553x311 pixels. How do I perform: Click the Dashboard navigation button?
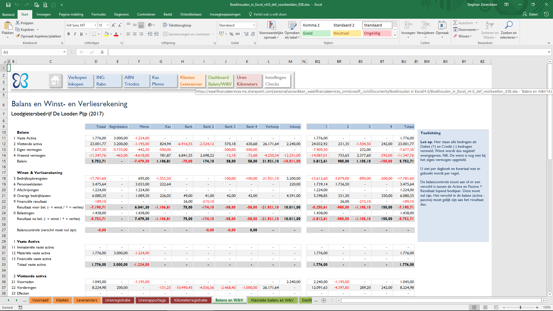click(x=218, y=77)
